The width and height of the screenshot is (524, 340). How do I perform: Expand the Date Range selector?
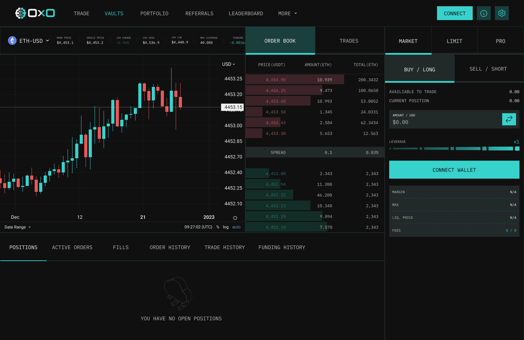click(18, 227)
